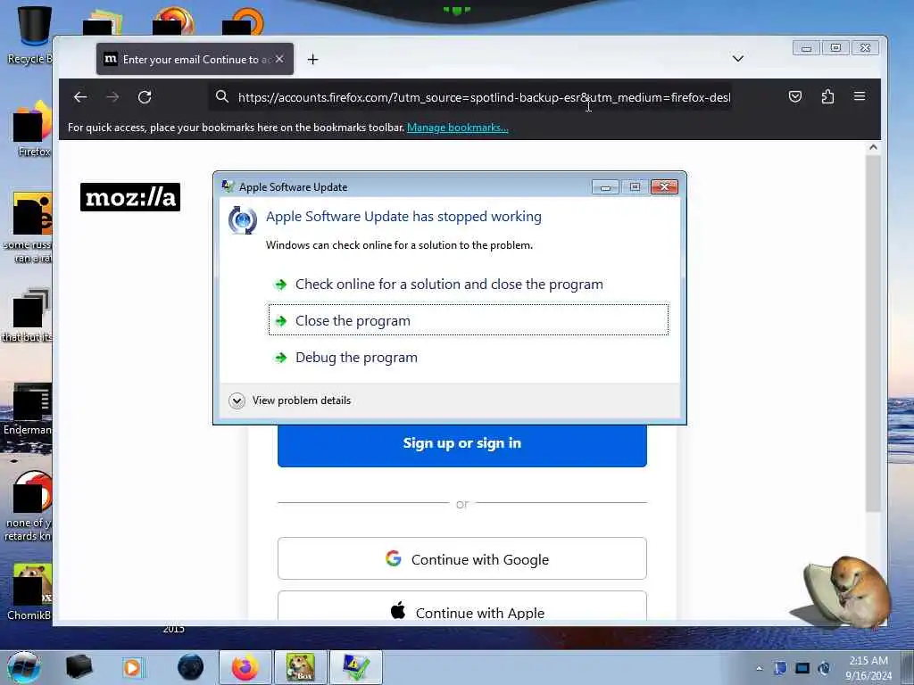Open the media player taskbar icon
The height and width of the screenshot is (685, 914).
point(133,667)
